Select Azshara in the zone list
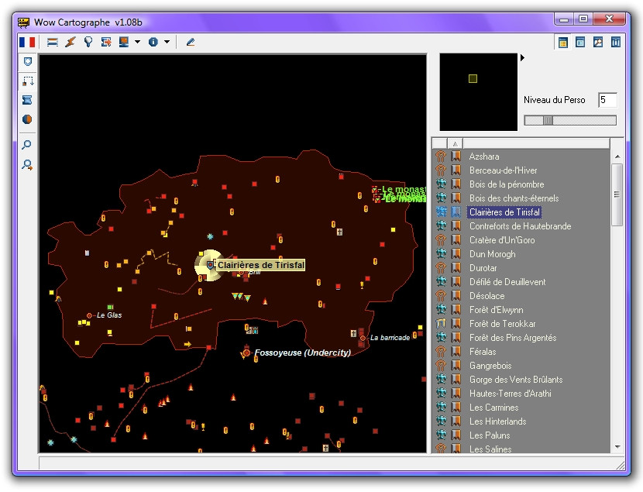 [484, 157]
